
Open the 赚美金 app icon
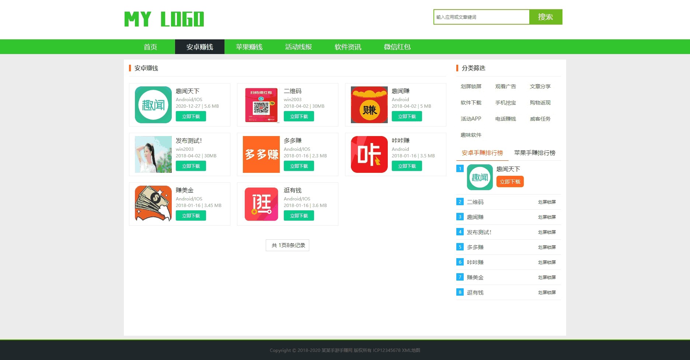152,204
